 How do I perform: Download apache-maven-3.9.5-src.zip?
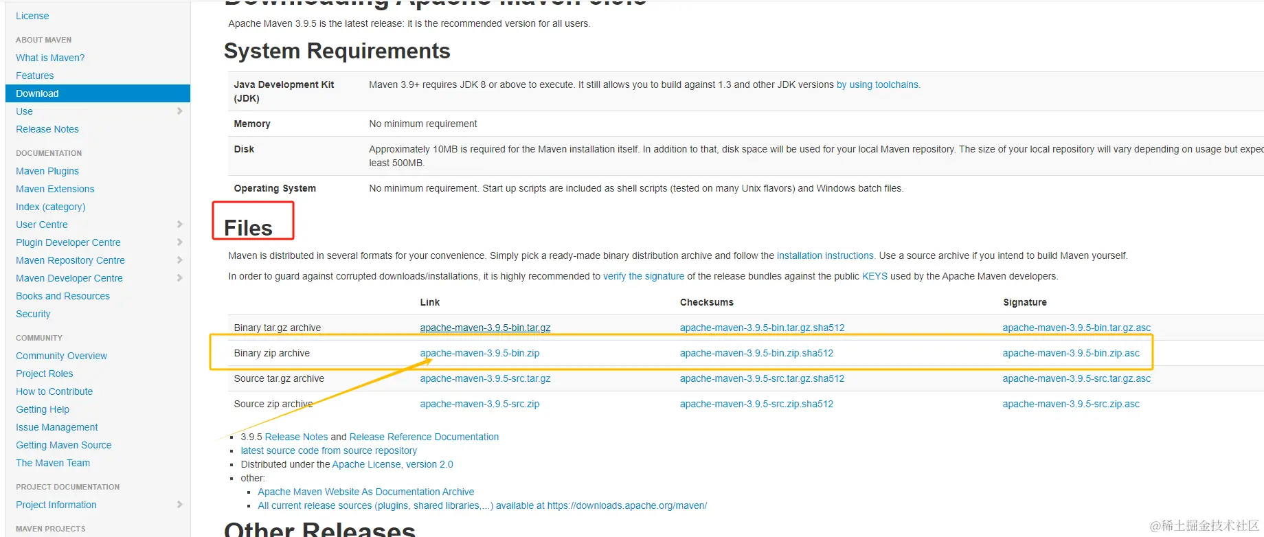point(479,404)
